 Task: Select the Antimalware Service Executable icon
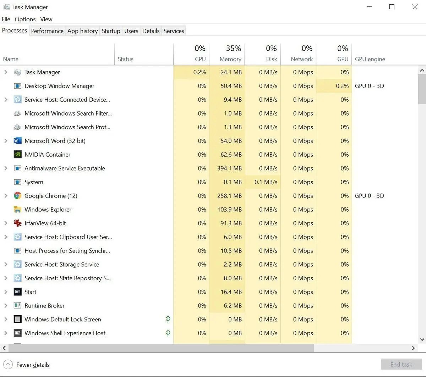coord(17,168)
